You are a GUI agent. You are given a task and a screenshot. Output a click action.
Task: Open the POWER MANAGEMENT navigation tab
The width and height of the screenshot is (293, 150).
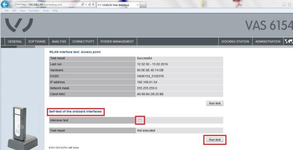(x=117, y=42)
